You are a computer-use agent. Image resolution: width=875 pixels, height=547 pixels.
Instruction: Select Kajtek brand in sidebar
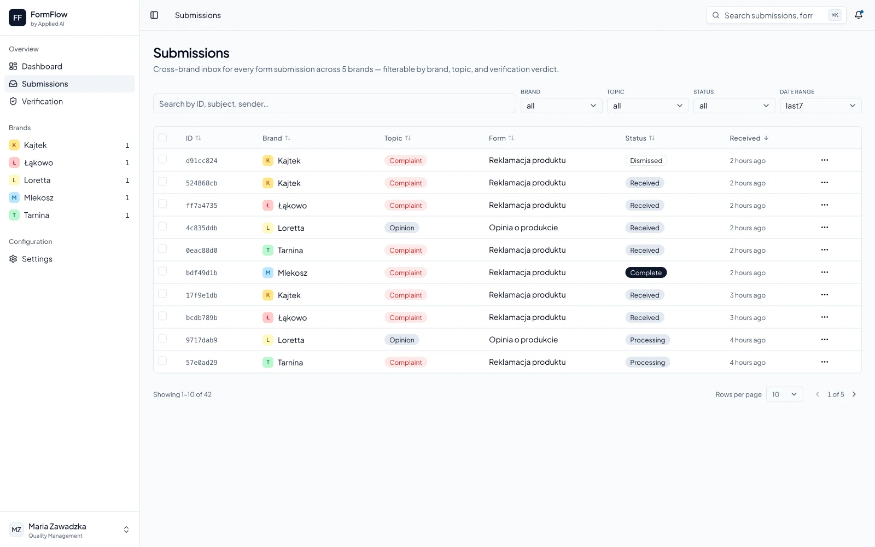tap(69, 145)
